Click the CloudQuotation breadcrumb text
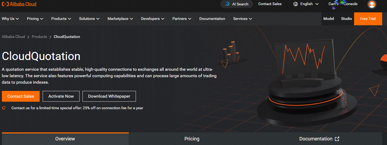Screen dimensions: 387x145 pyautogui.click(x=67, y=37)
